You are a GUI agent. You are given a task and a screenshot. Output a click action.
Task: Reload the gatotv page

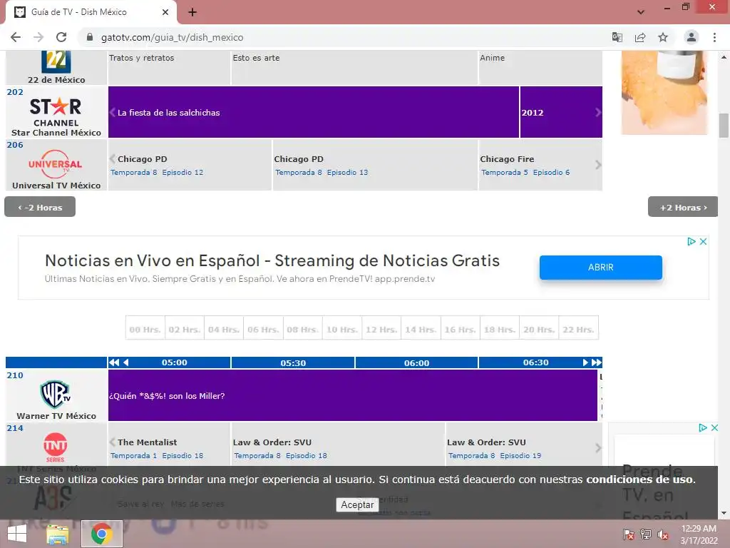pyautogui.click(x=61, y=37)
